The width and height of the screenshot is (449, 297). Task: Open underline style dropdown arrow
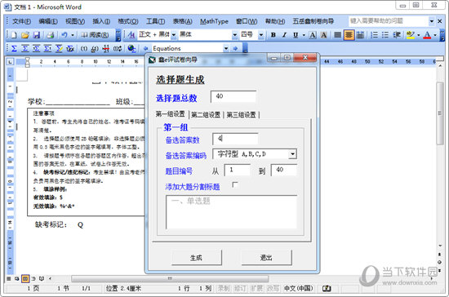tap(304, 35)
